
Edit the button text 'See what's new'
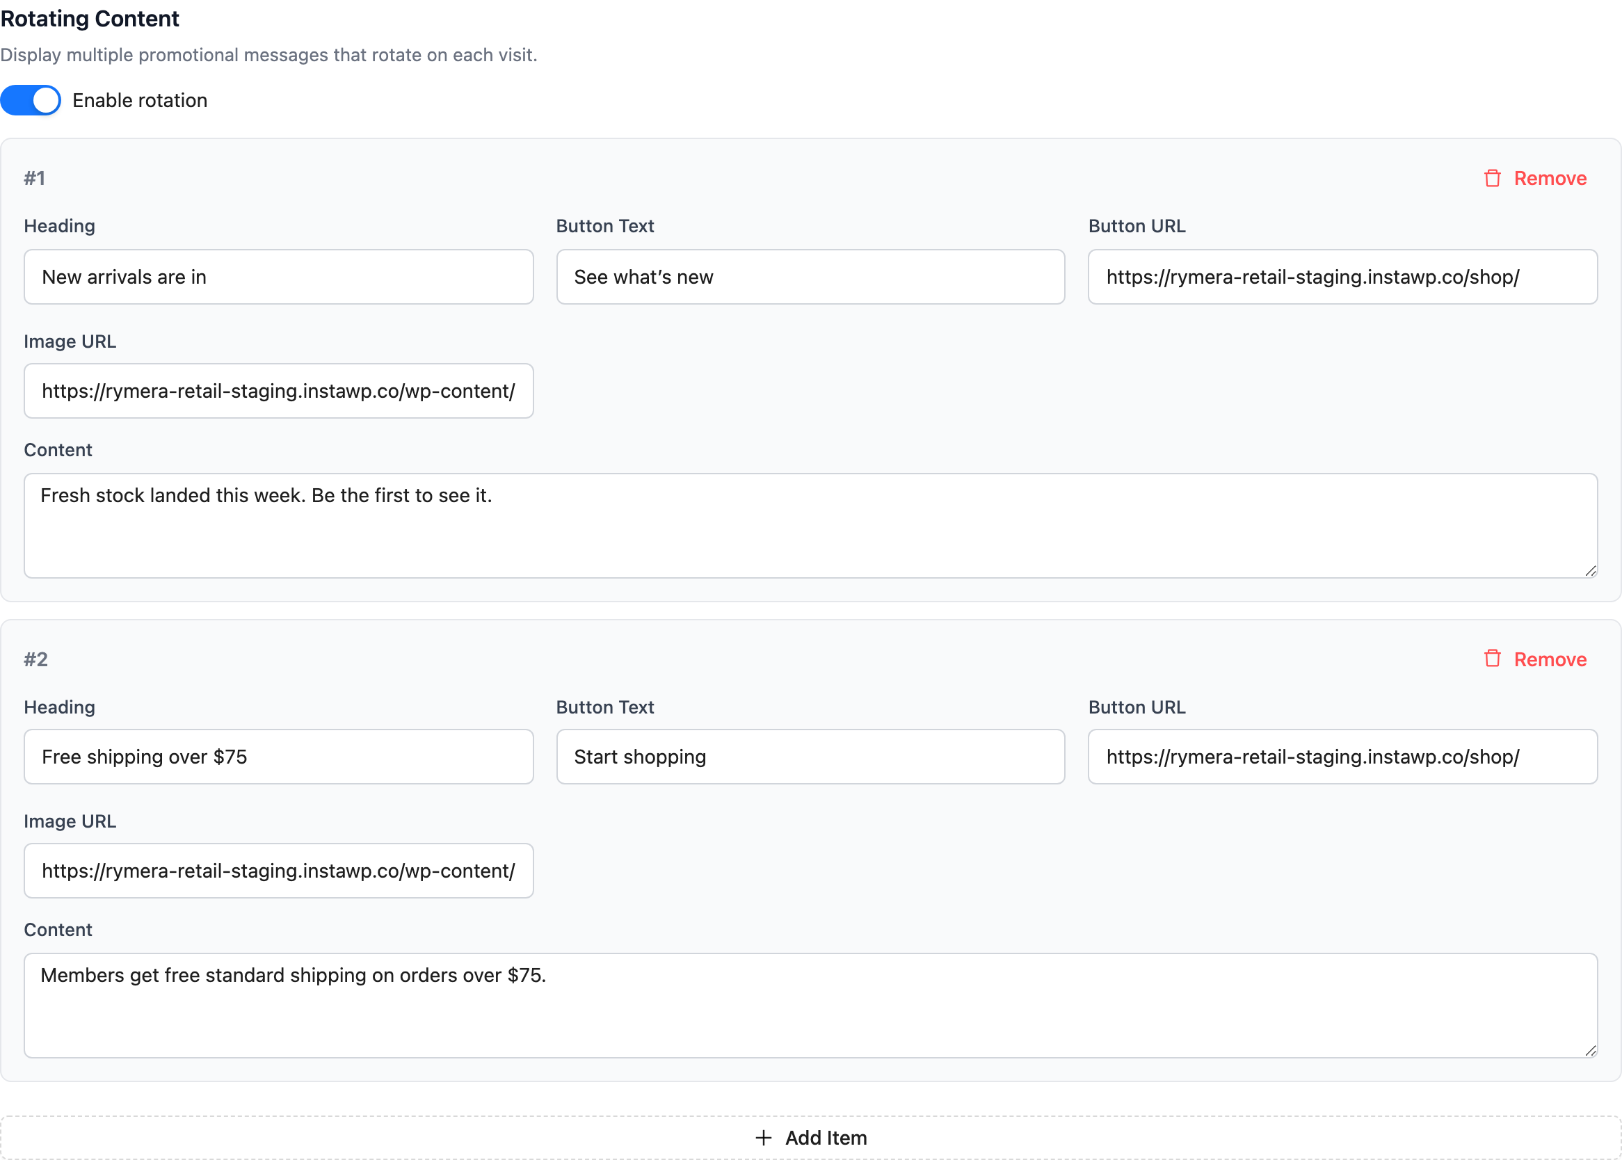click(x=810, y=277)
